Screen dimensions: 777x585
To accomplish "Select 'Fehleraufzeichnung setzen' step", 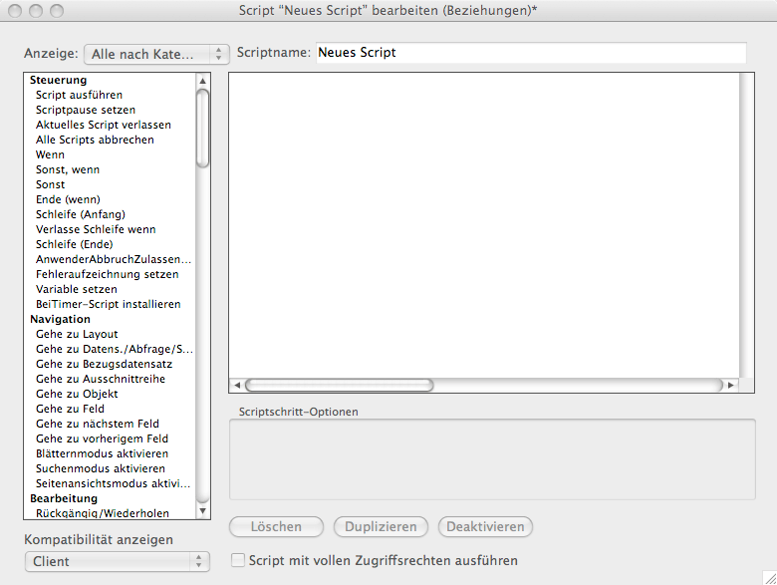I will click(x=108, y=274).
